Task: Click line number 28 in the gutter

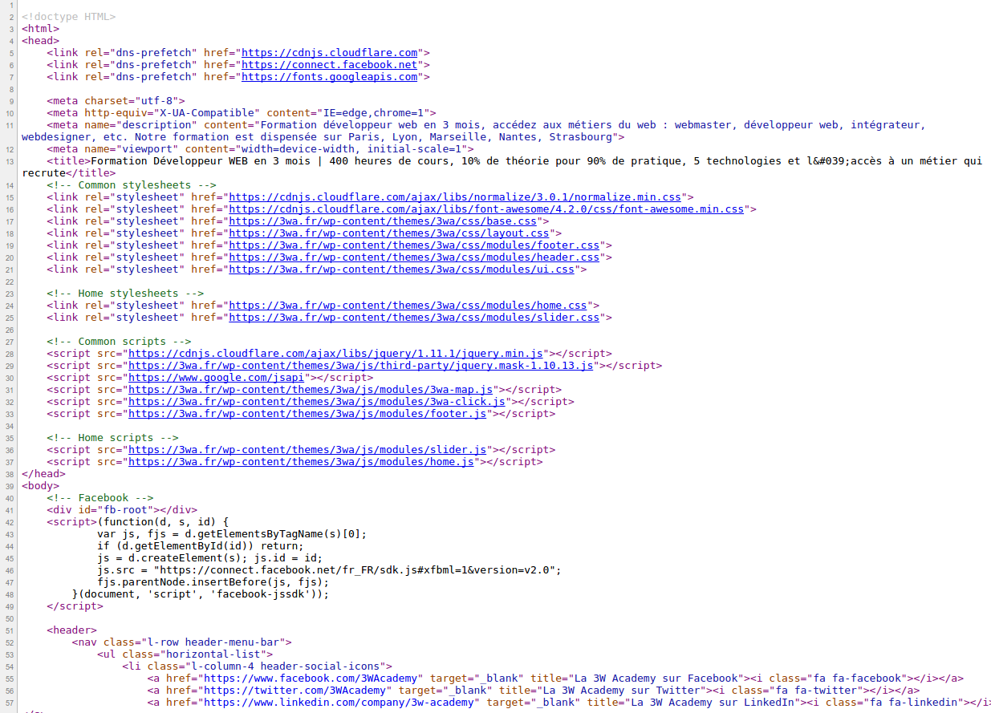Action: [10, 354]
